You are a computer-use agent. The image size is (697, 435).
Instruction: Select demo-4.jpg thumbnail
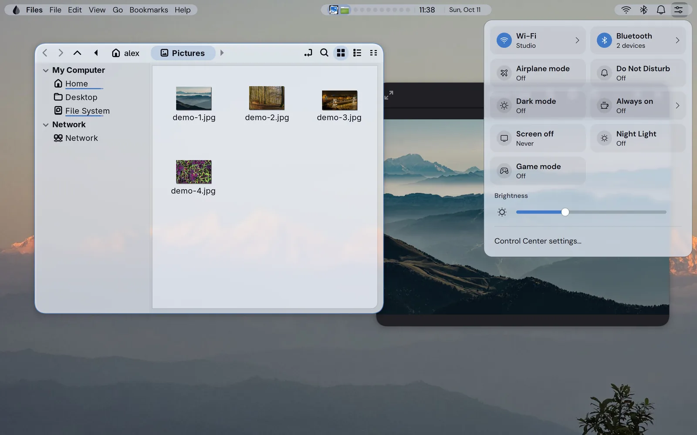click(x=194, y=172)
